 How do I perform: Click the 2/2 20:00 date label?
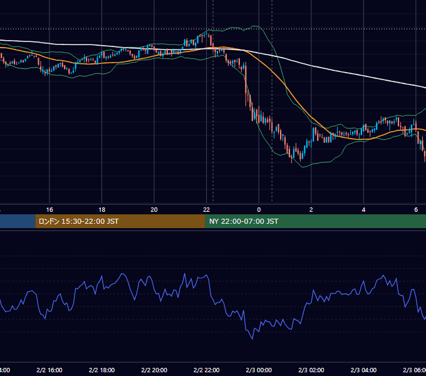click(154, 370)
